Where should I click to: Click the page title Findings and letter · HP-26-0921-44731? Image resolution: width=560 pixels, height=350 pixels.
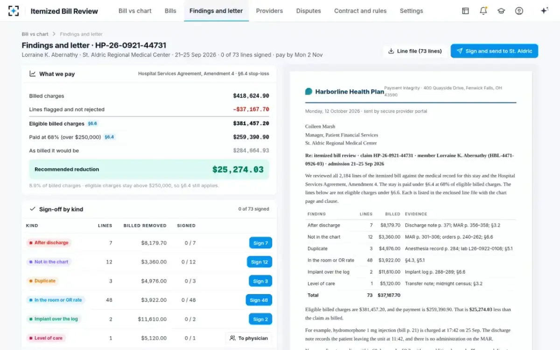click(94, 45)
